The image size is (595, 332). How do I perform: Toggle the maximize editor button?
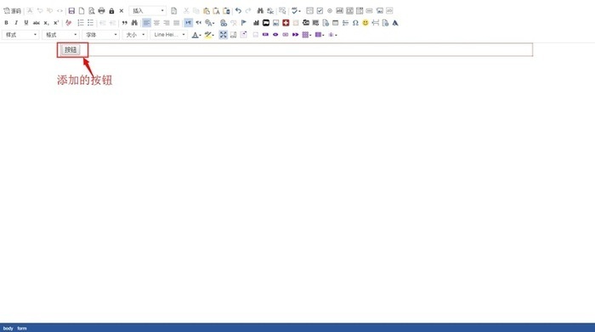[x=223, y=35]
